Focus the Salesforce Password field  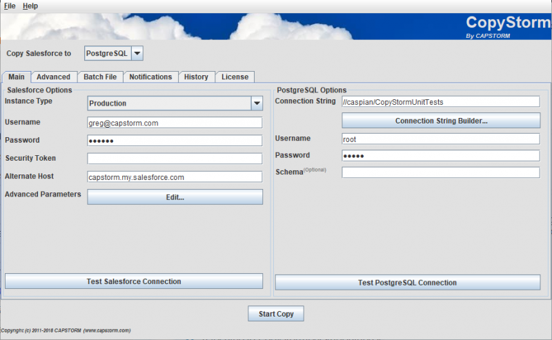(x=175, y=141)
